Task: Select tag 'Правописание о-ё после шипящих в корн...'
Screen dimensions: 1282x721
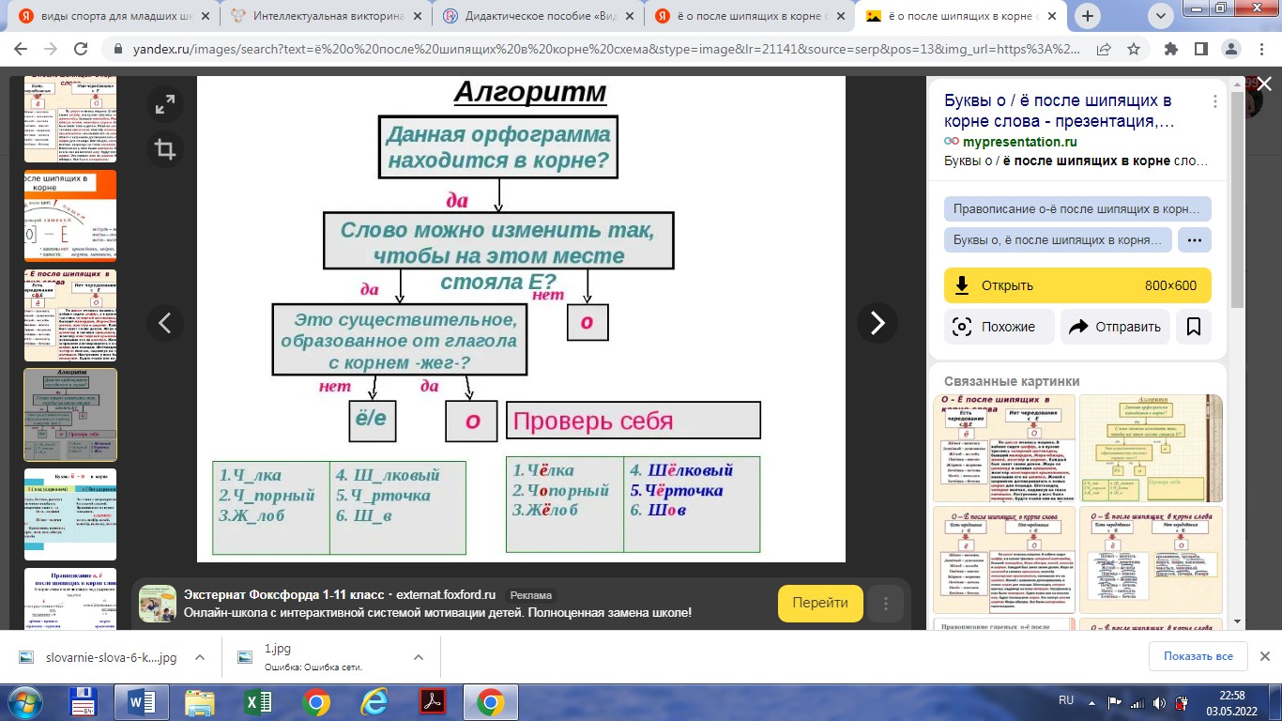Action: (x=1077, y=208)
